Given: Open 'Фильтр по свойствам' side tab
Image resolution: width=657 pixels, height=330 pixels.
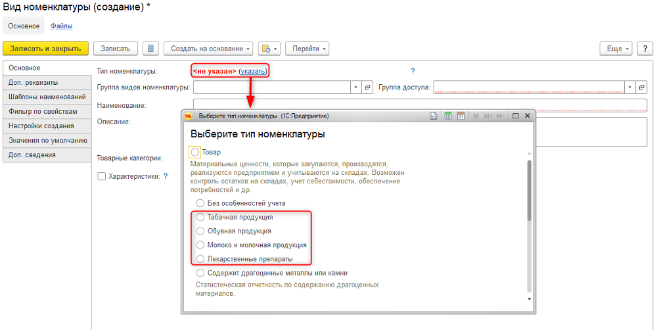Looking at the screenshot, I should [47, 112].
